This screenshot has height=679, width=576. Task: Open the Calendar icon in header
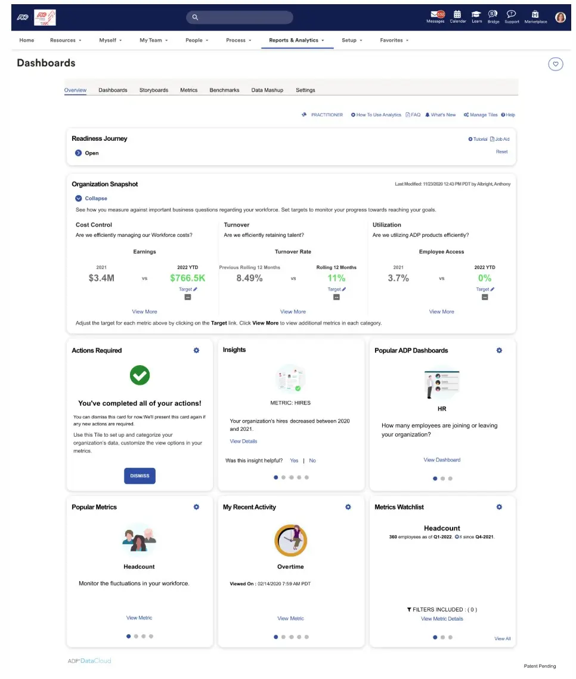click(x=457, y=14)
